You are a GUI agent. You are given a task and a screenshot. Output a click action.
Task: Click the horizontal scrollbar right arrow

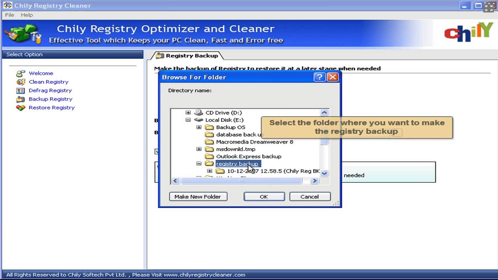point(315,181)
